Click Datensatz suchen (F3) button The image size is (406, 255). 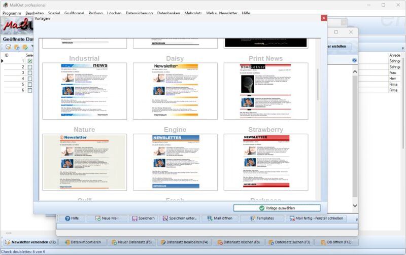[x=289, y=242]
